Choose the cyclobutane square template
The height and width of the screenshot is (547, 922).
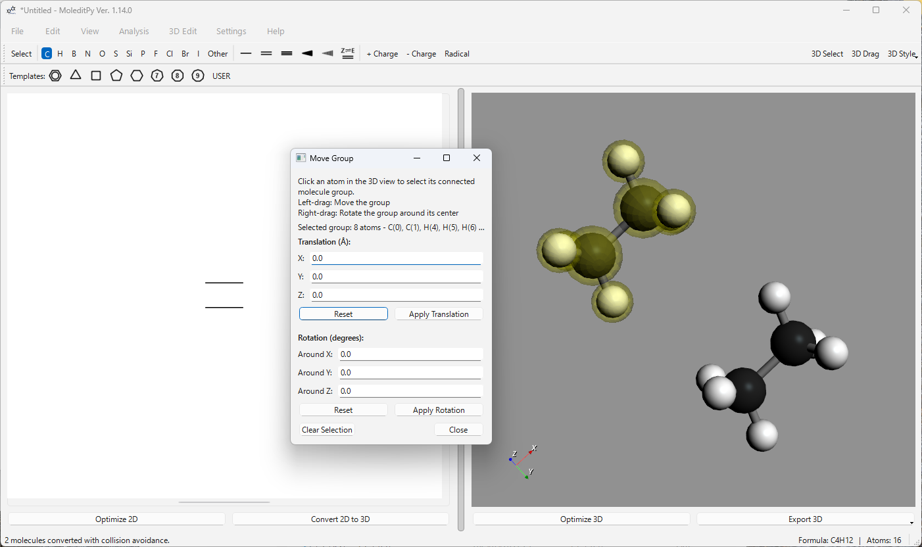click(x=96, y=76)
